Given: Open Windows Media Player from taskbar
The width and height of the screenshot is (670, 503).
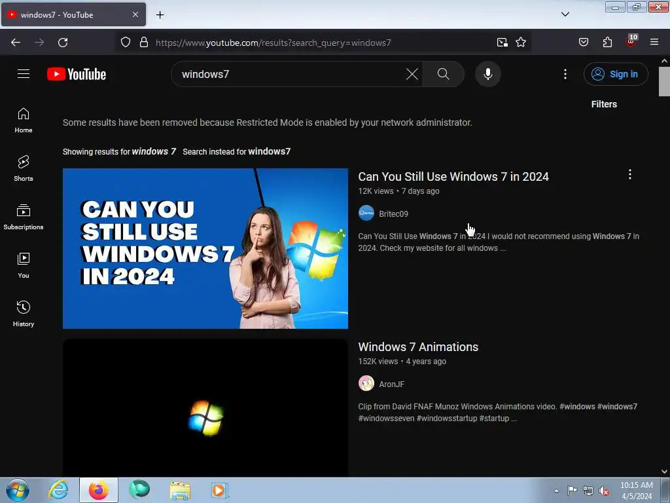Looking at the screenshot, I should 220,490.
